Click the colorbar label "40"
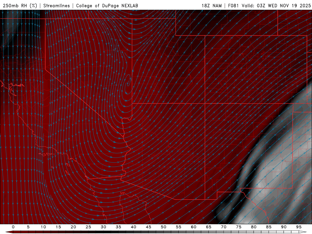Screen dimensions: 312x234 click(x=133, y=227)
